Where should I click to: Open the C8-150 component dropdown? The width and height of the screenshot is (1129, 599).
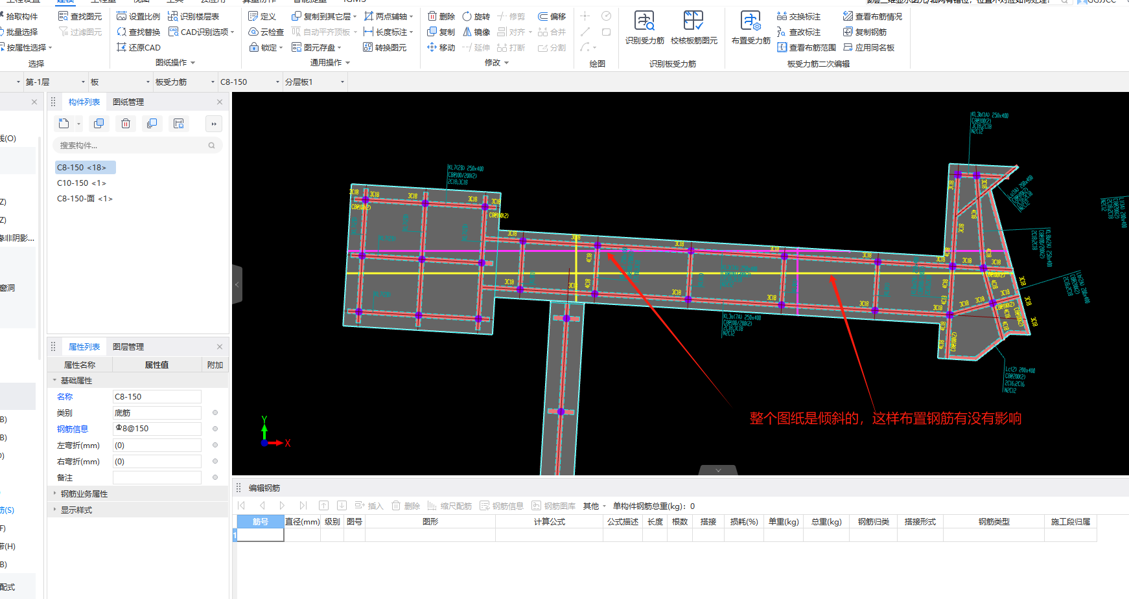(250, 82)
